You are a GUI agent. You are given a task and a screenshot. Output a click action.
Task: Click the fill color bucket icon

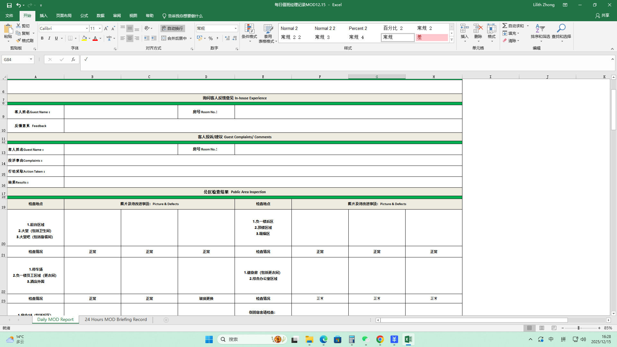click(x=84, y=38)
